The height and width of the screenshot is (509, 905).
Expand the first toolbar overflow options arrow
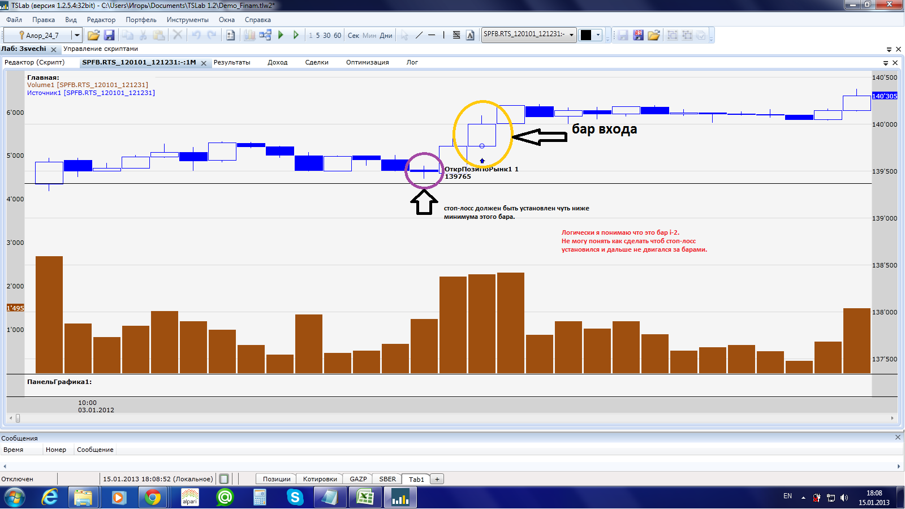click(607, 35)
